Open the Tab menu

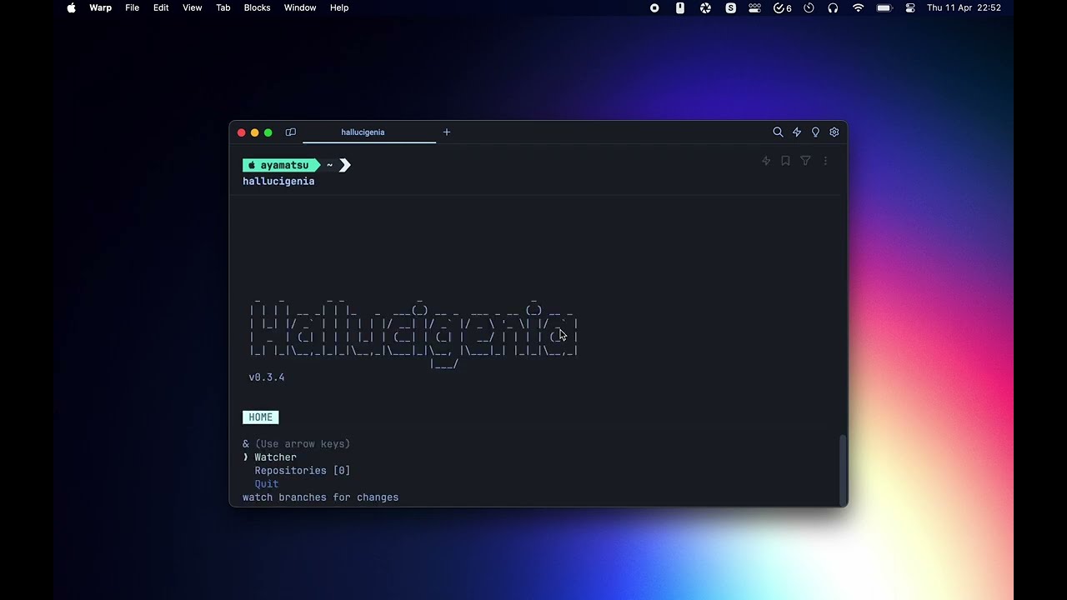pyautogui.click(x=223, y=7)
